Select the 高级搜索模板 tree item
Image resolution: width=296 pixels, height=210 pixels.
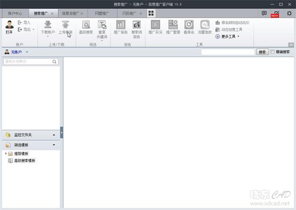click(22, 161)
